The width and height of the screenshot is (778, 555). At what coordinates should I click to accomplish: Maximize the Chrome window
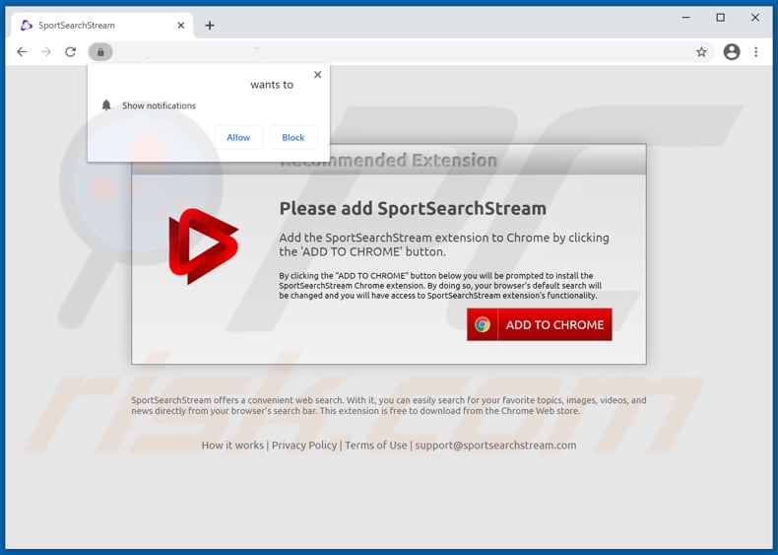pos(721,18)
